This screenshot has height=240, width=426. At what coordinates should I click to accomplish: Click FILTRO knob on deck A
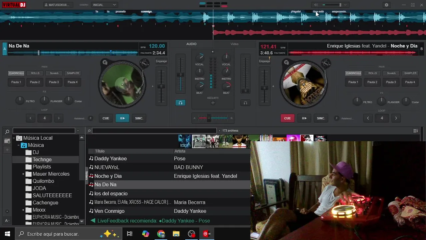coord(20,100)
